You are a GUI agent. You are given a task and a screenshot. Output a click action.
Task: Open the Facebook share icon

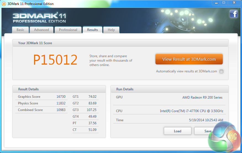point(233,14)
